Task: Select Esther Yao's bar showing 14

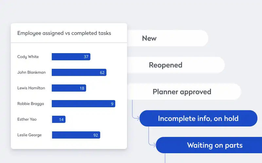Action: (59, 119)
